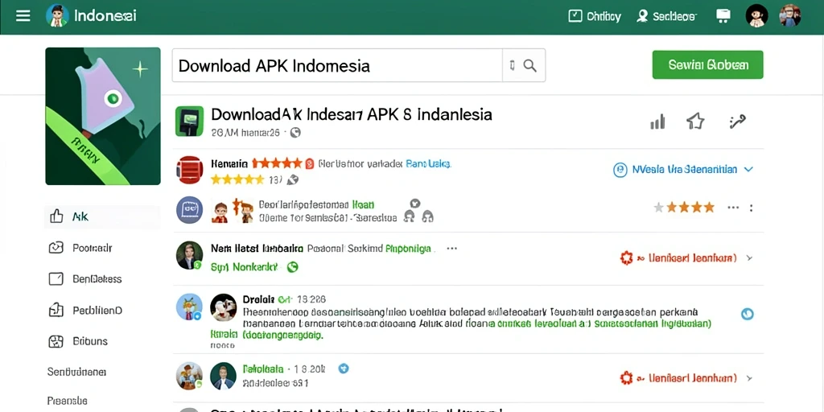The image size is (824, 412).
Task: Select the A'k sidebar item
Action: pyautogui.click(x=102, y=216)
